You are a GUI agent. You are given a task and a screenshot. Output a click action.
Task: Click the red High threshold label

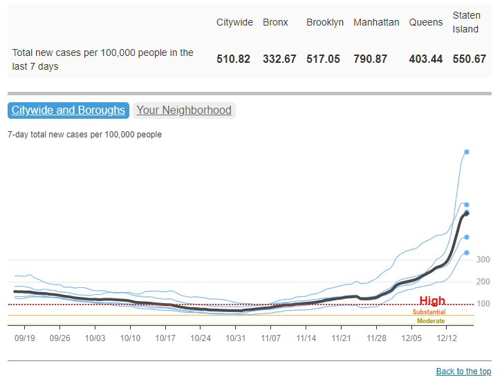click(x=432, y=301)
